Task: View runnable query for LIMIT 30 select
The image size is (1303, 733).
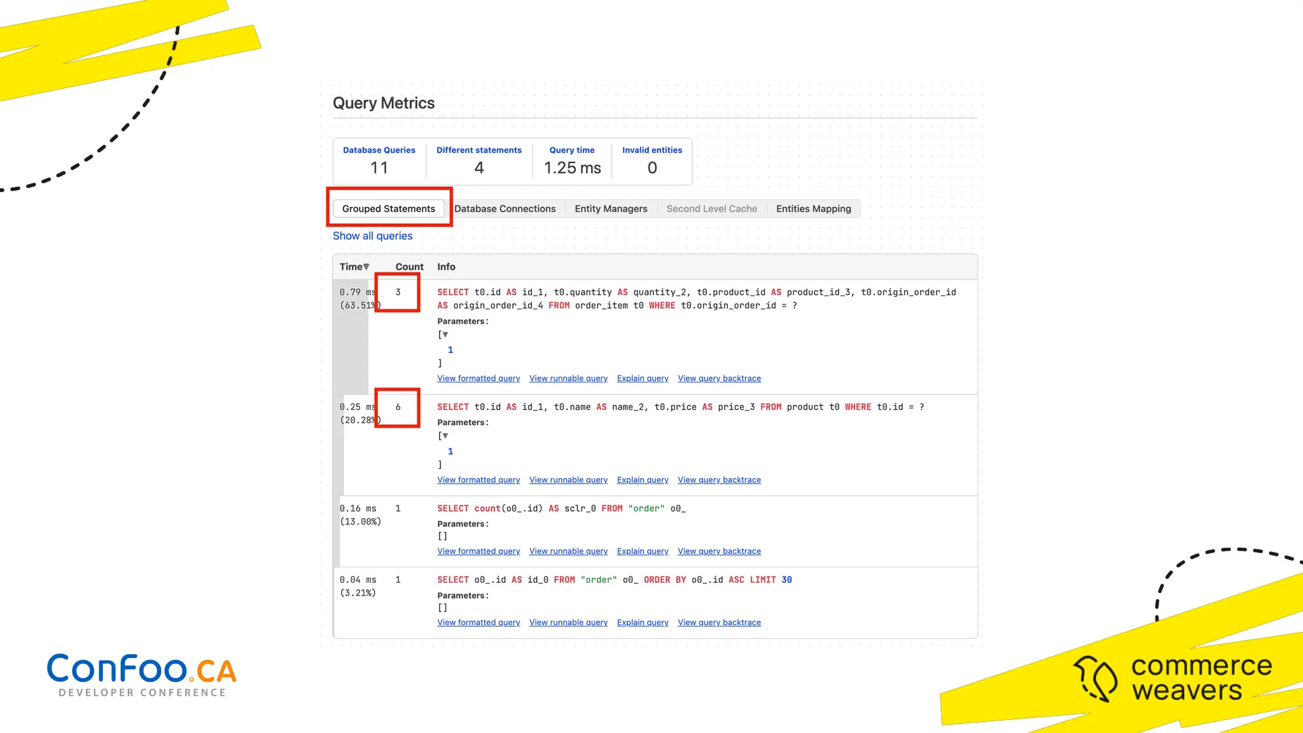Action: 568,623
